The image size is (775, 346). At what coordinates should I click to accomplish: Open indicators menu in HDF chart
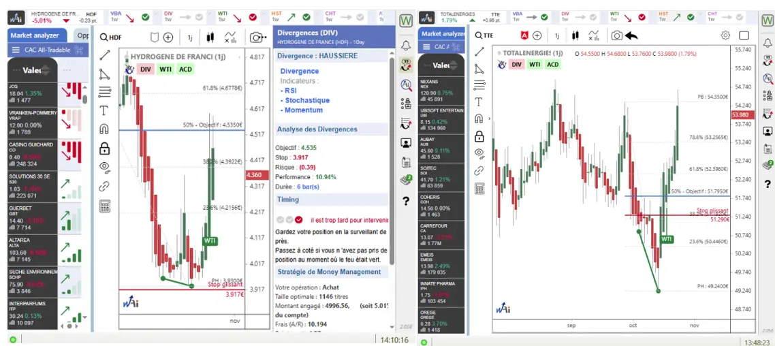pyautogui.click(x=230, y=37)
